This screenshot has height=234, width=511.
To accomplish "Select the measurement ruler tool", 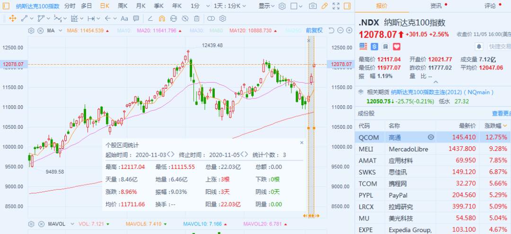I will 74,18.
